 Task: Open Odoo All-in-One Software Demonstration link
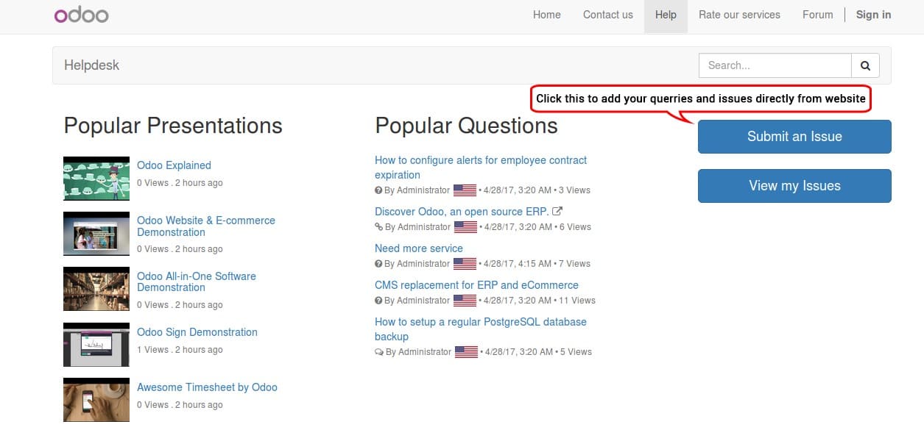[x=197, y=281]
